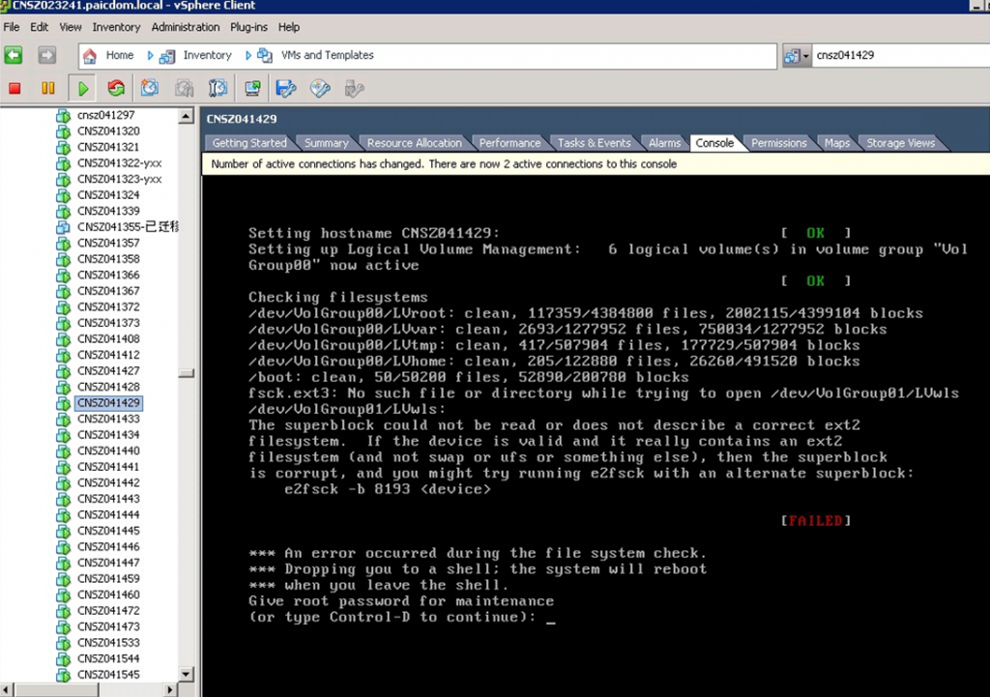
Task: Select VM CNSZ041408 in tree
Action: 108,339
